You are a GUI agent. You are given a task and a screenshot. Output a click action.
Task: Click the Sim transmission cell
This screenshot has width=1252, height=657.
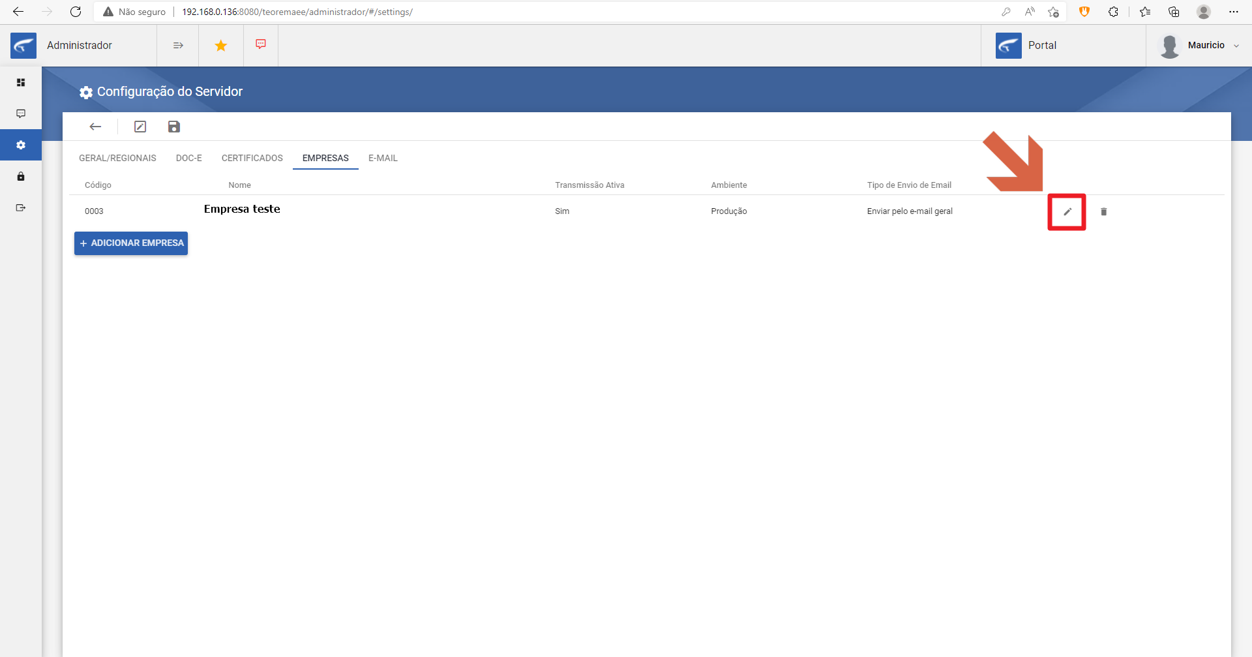tap(562, 211)
